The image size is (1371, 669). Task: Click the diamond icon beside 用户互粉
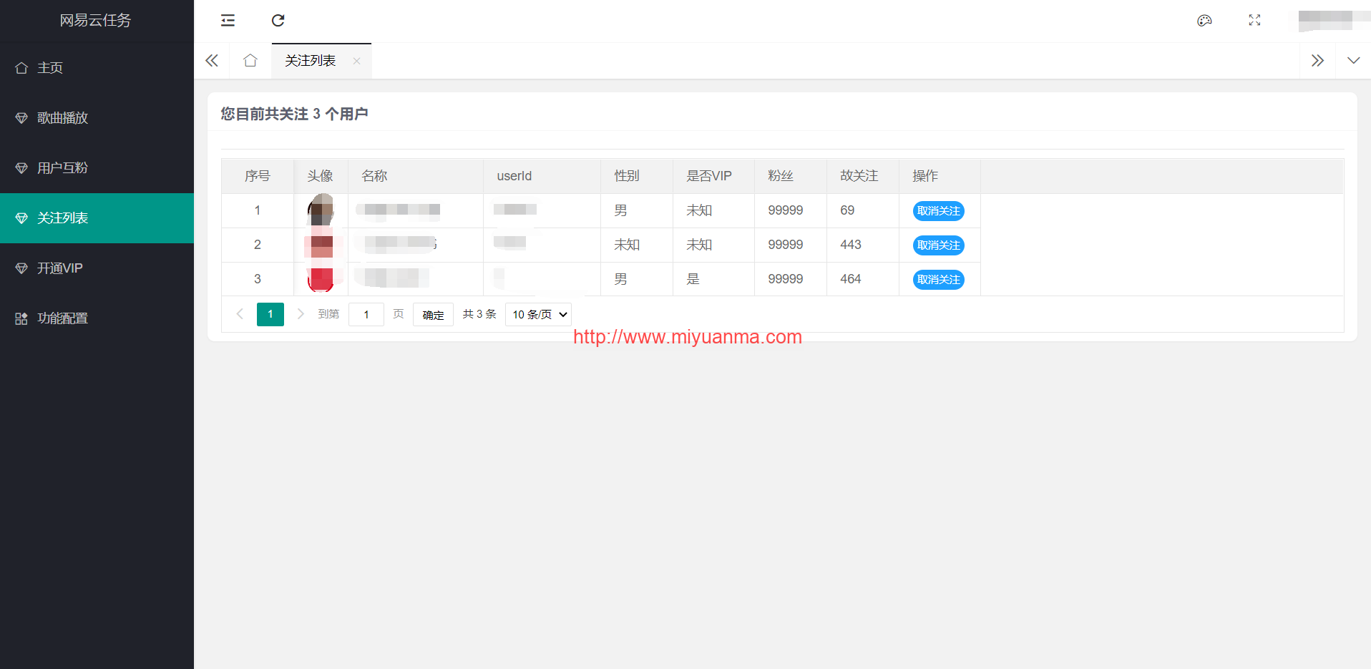point(21,168)
